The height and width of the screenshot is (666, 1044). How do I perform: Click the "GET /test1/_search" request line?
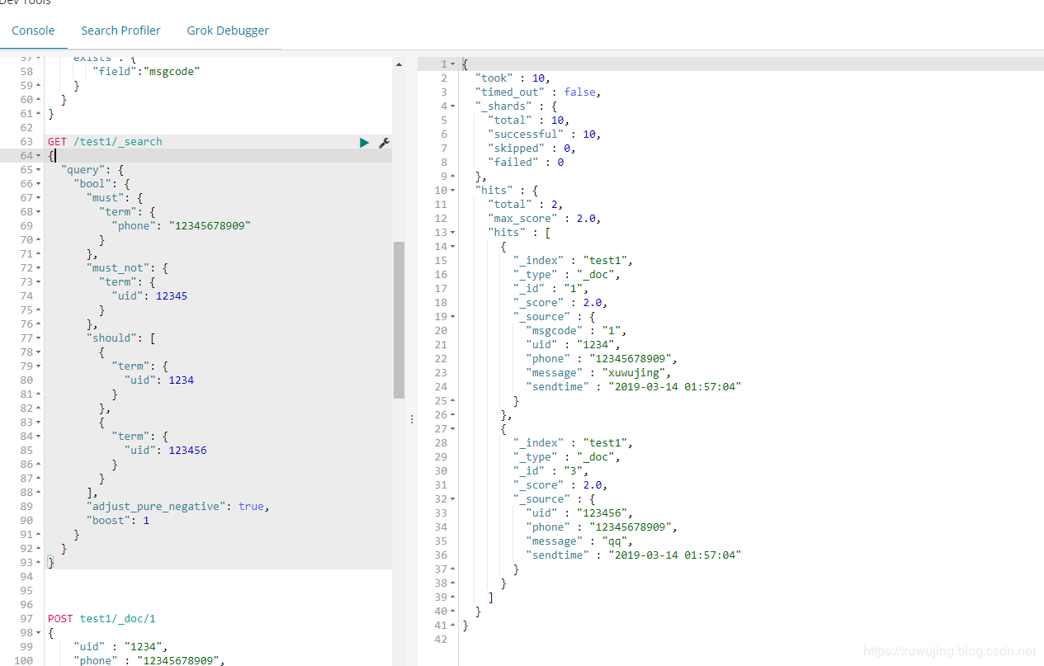coord(105,142)
